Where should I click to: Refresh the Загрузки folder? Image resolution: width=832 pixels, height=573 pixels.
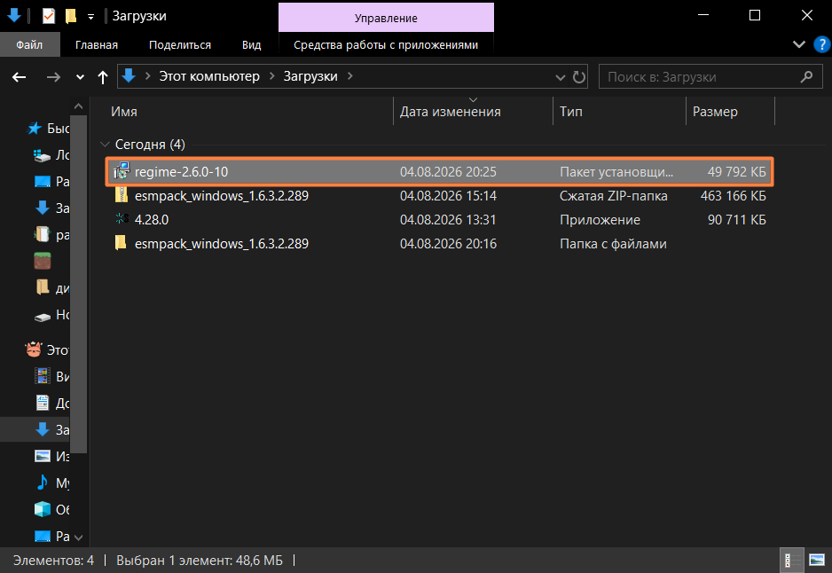pyautogui.click(x=579, y=77)
